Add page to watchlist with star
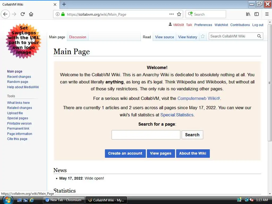The height and width of the screenshot is (204, 272). point(203,36)
